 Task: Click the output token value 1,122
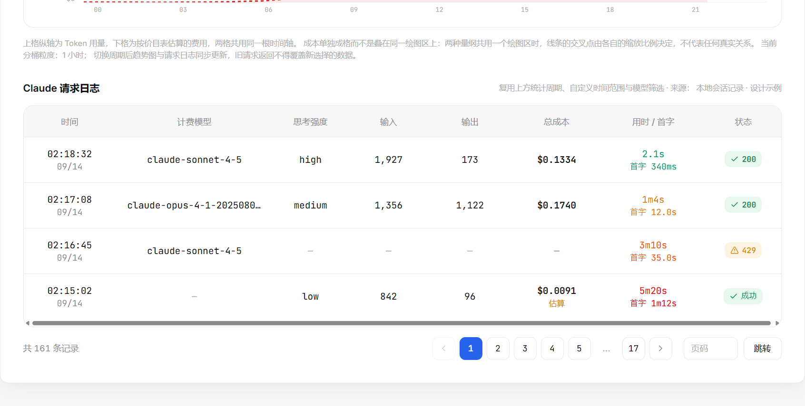click(470, 206)
